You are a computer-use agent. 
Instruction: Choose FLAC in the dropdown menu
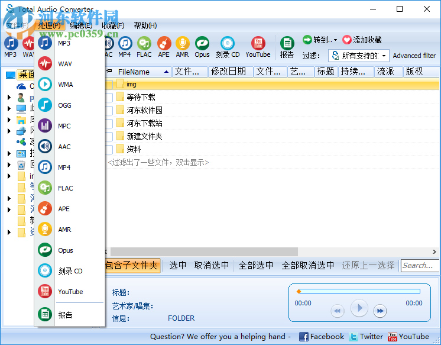70,188
